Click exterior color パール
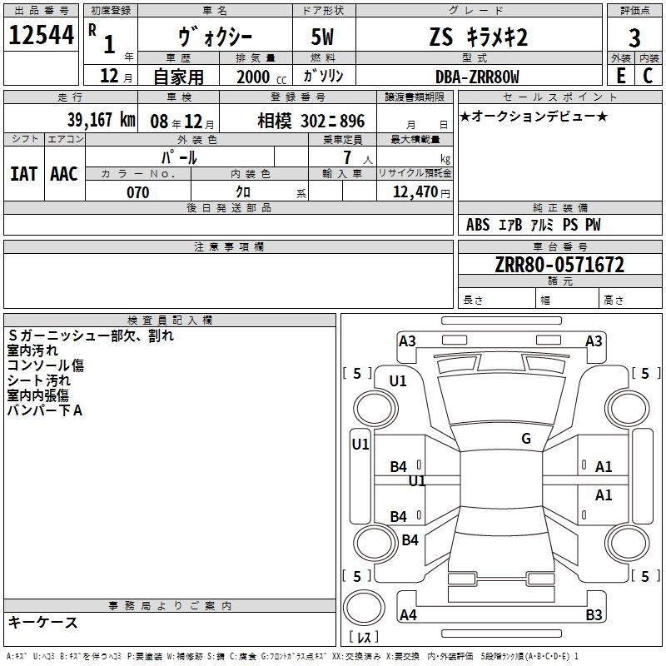 (x=179, y=157)
